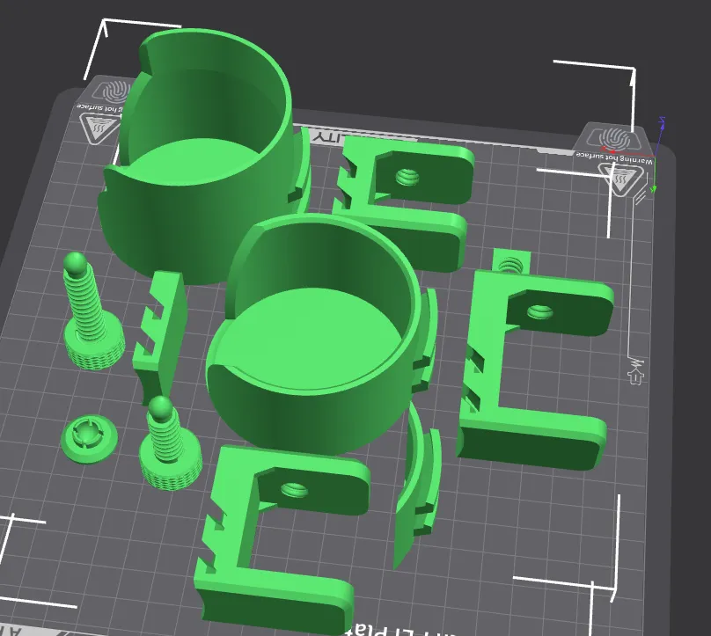The image size is (711, 636).
Task: Select the round cap disc on the left
Action: coord(89,437)
